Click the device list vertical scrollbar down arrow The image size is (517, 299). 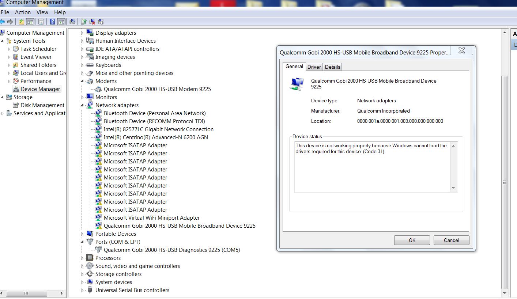coord(505,293)
